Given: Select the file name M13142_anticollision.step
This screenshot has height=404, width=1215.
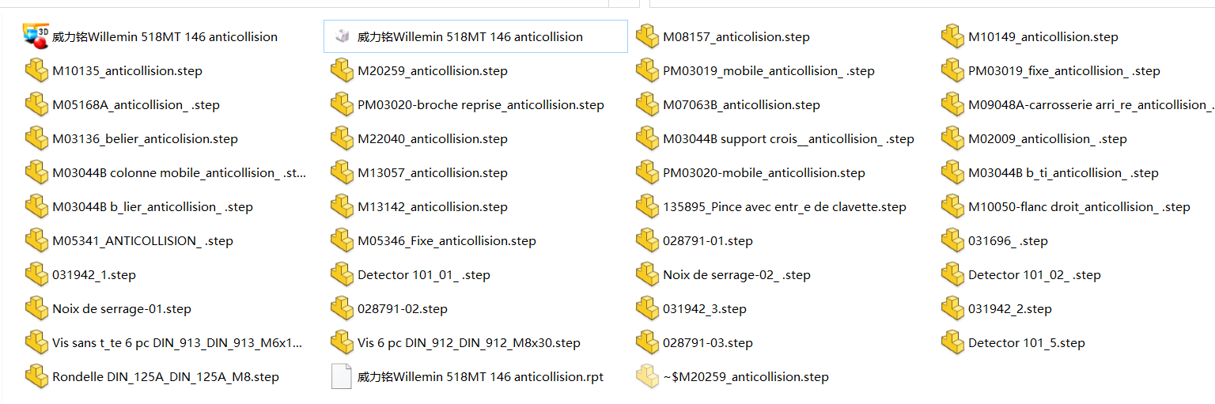Looking at the screenshot, I should pos(433,207).
